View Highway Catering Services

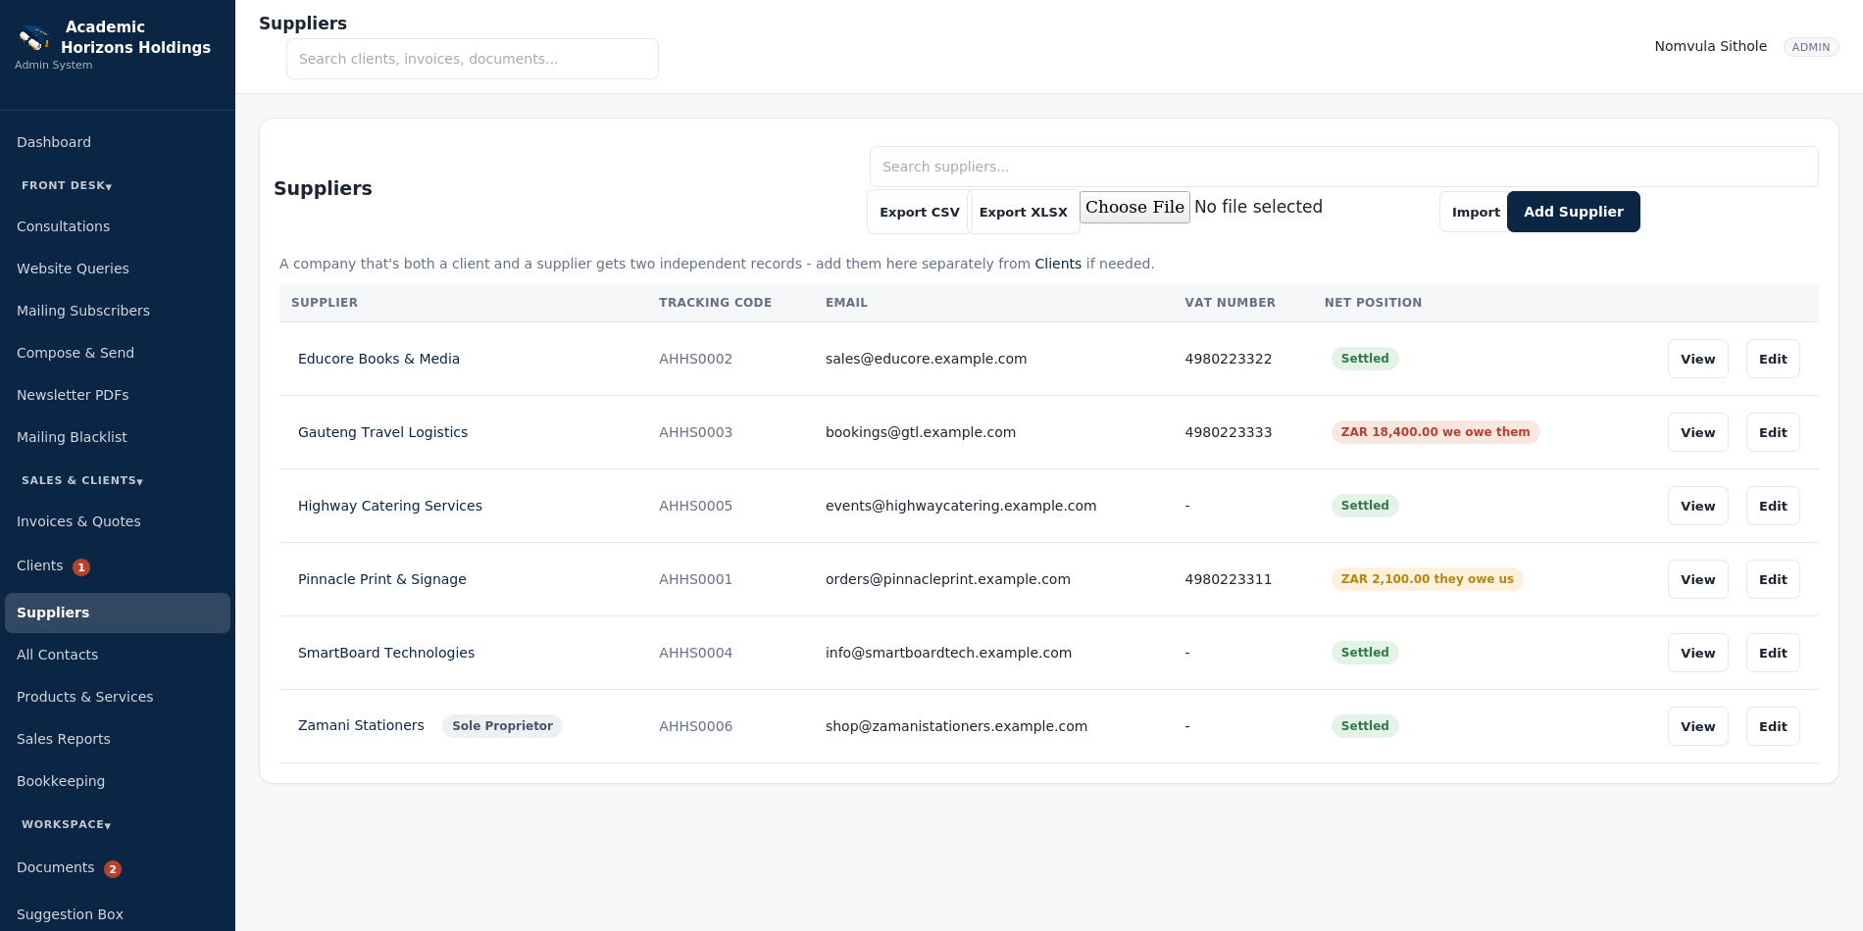(x=1697, y=506)
